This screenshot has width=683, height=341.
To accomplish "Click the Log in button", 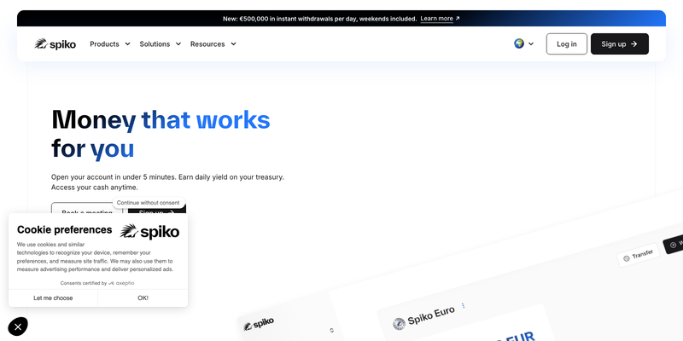I will coord(567,44).
